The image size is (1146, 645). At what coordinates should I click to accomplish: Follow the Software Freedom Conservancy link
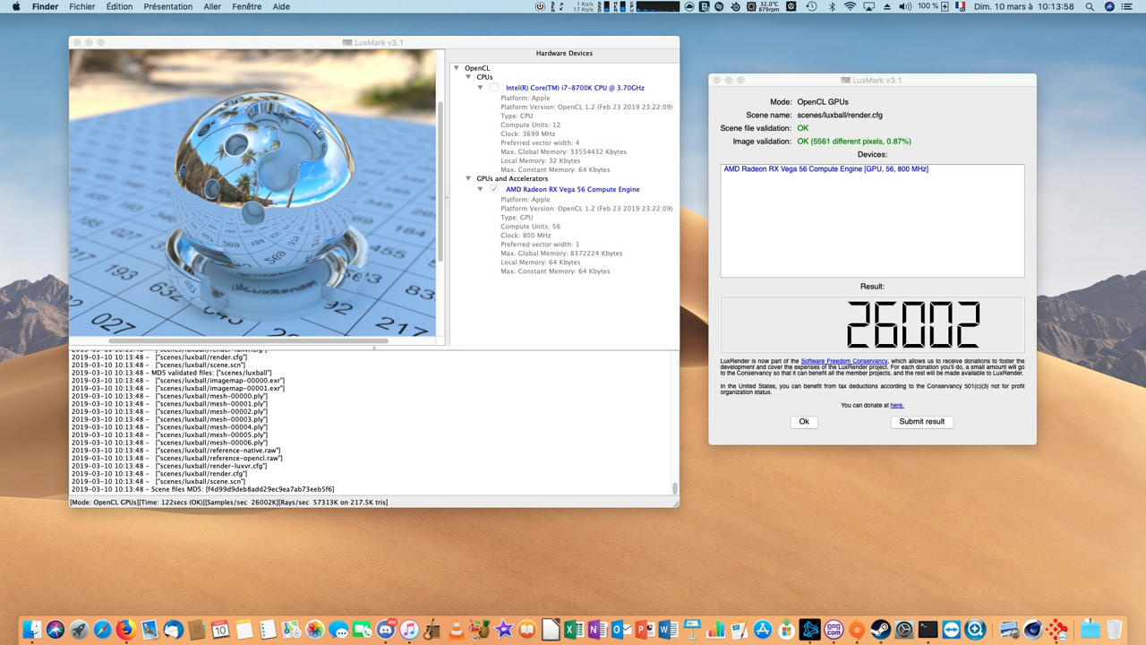(844, 361)
